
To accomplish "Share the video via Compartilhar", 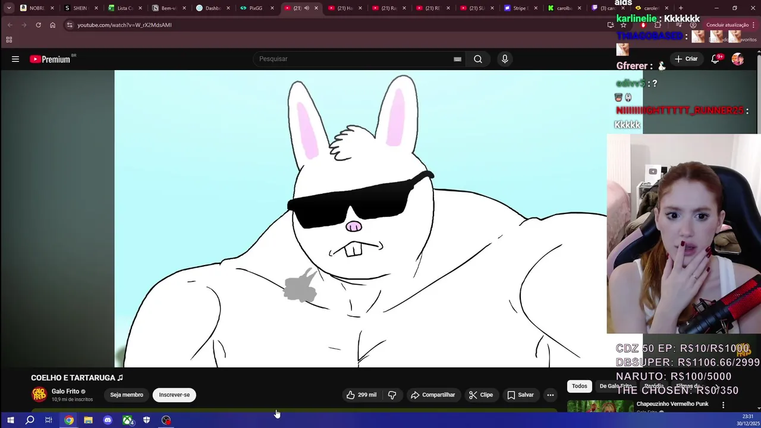I will (433, 395).
